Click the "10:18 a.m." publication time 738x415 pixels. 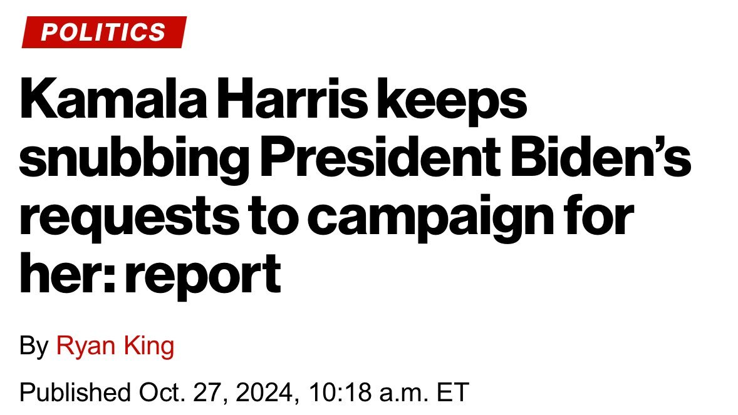[357, 392]
